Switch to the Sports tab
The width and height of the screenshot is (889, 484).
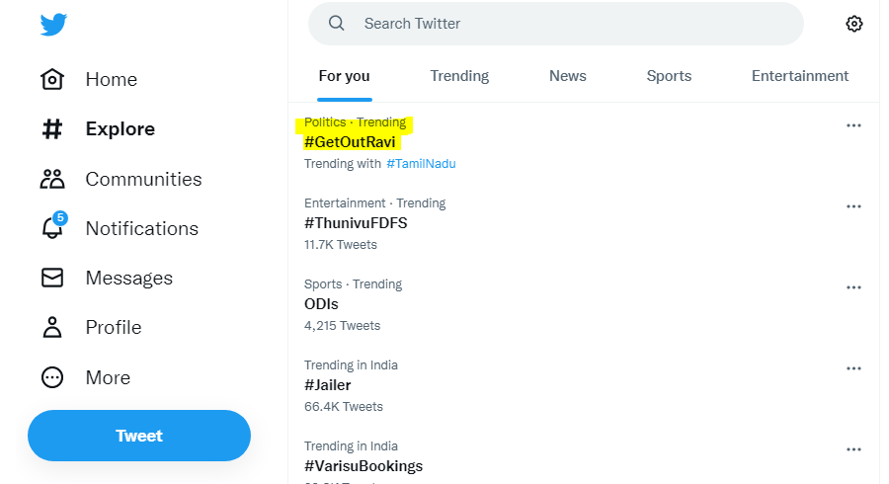[x=669, y=76]
